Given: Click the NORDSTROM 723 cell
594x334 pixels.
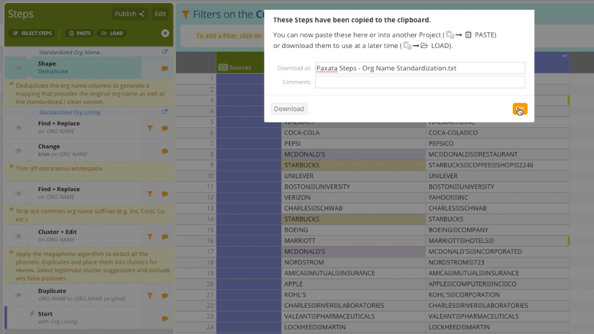Looking at the screenshot, I should click(x=498, y=262).
